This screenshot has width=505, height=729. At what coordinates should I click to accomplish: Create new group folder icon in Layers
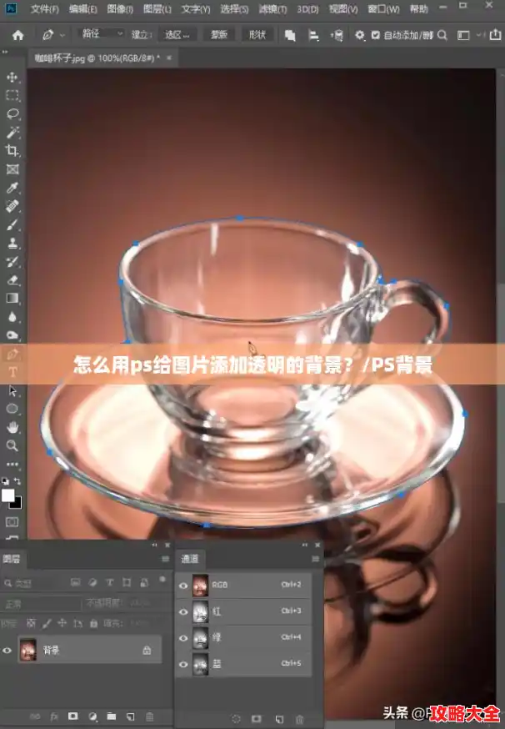(112, 716)
